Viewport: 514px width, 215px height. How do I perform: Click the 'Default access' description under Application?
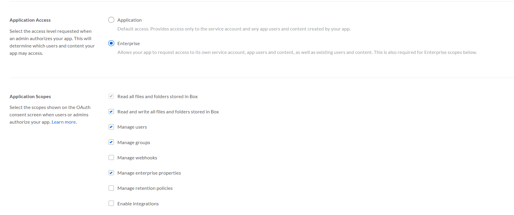(234, 29)
